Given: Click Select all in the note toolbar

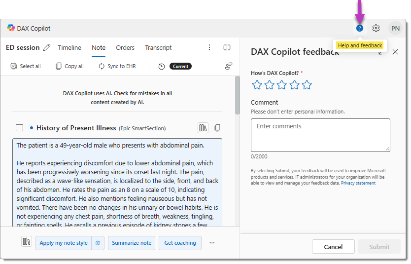Looking at the screenshot, I should coord(26,66).
